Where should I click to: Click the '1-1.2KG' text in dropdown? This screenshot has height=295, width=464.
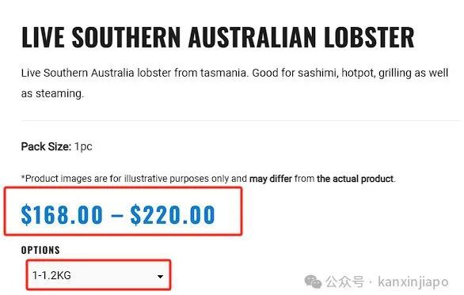pos(51,275)
